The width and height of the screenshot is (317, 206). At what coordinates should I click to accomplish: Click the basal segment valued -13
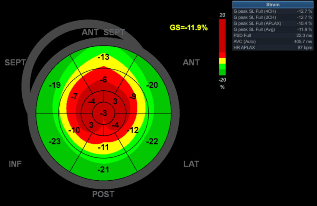coord(104,57)
